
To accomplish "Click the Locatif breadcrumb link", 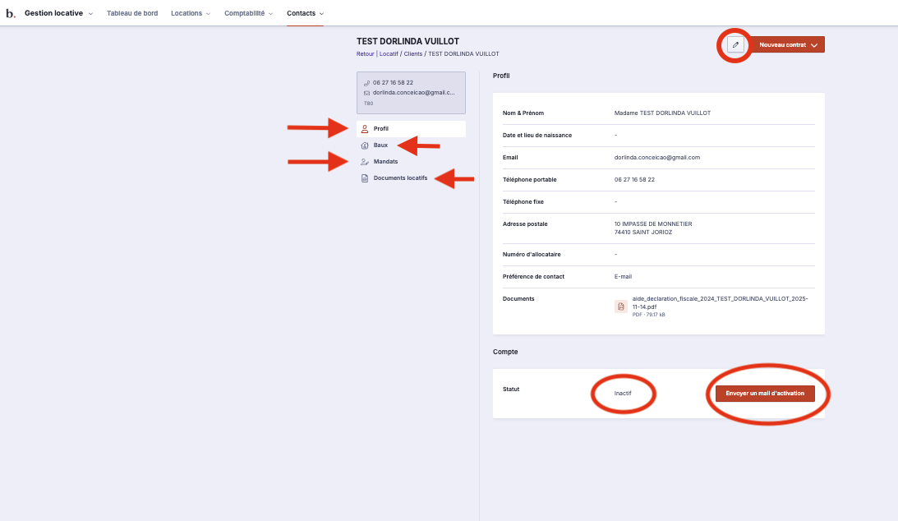I will click(x=389, y=53).
